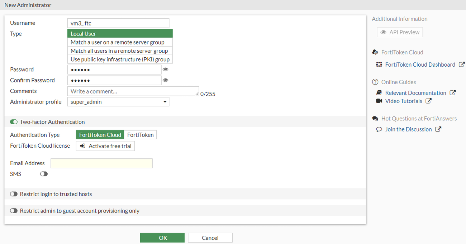Choose Use public key infrastructure (PKI) group
Image resolution: width=466 pixels, height=244 pixels.
coord(120,59)
